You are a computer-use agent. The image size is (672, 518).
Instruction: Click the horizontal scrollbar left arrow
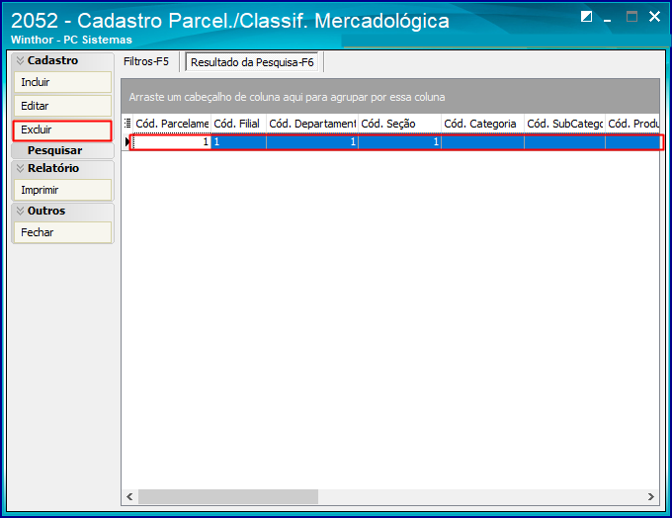[129, 496]
